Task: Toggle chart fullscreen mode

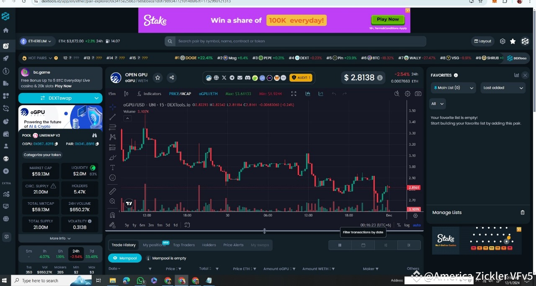Action: 294,94
